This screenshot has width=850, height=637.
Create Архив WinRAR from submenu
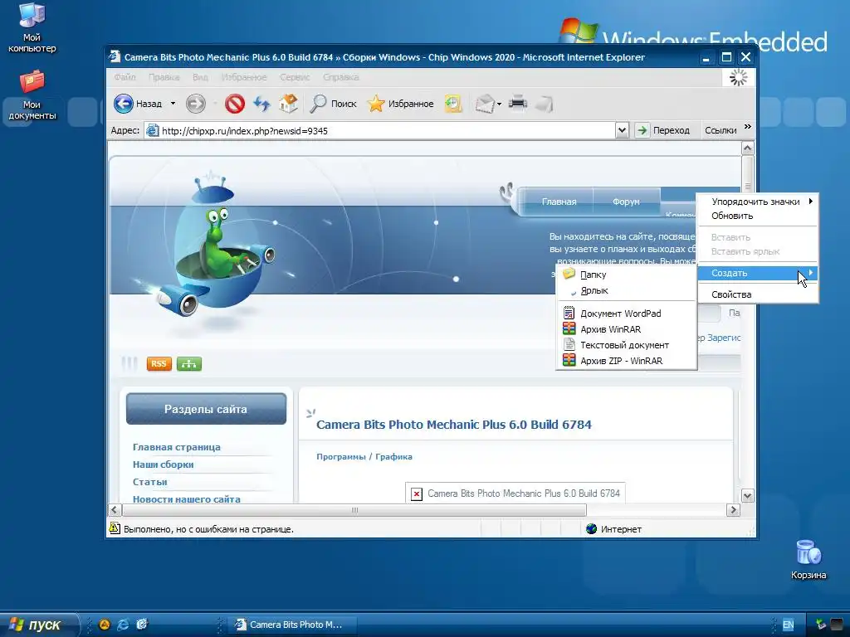pyautogui.click(x=627, y=328)
